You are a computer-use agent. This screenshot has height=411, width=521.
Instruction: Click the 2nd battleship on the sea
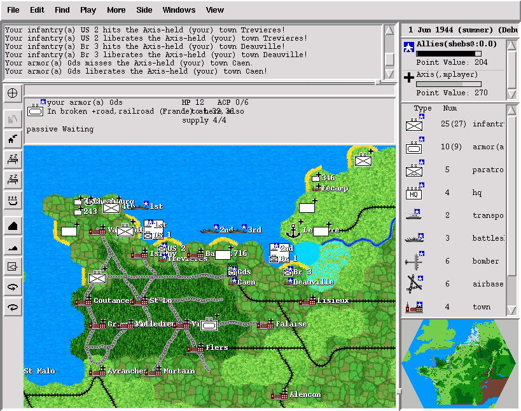[210, 229]
